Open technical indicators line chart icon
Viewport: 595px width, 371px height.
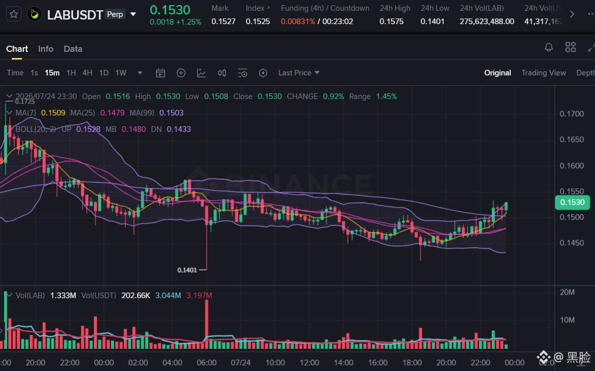(202, 73)
